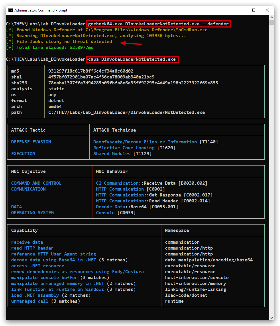The width and height of the screenshot is (280, 326).
Task: Click the scrollbar down arrow
Action: point(271,318)
